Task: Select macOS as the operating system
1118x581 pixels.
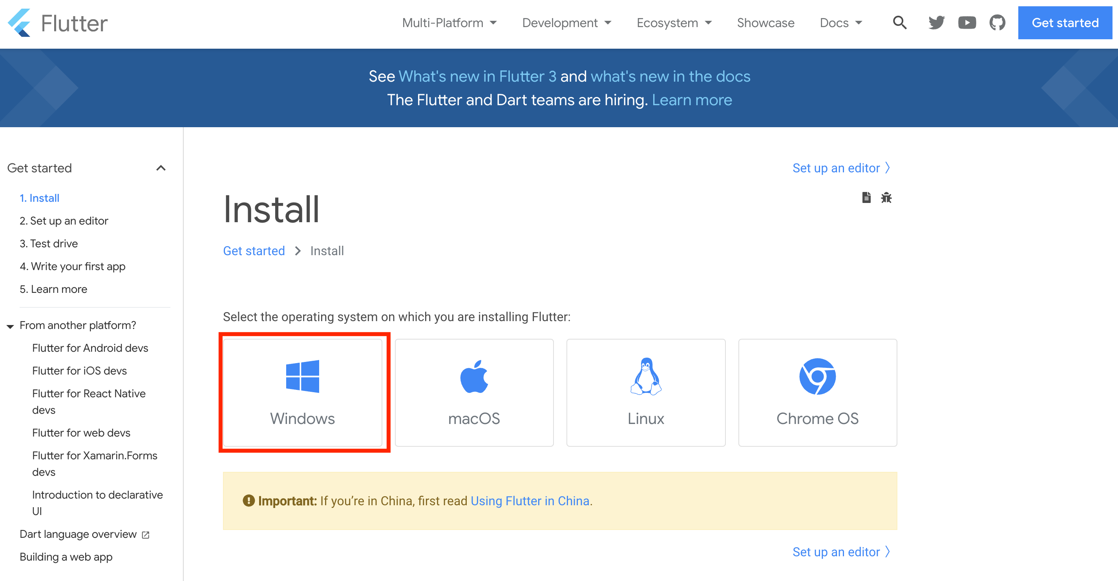Action: click(x=474, y=393)
